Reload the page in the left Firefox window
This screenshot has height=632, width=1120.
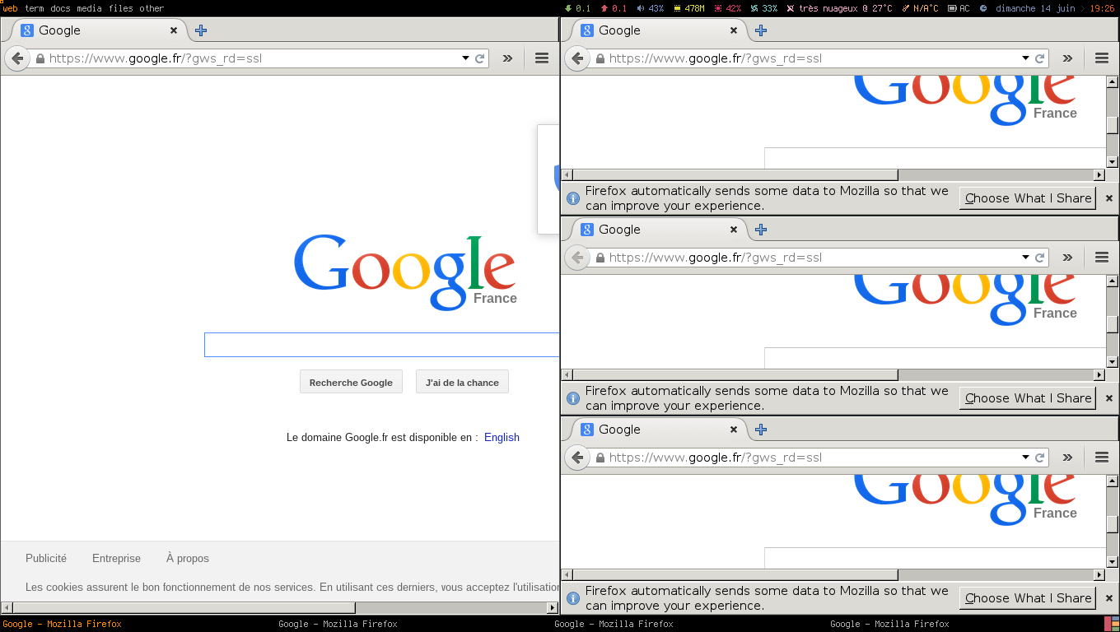tap(479, 58)
